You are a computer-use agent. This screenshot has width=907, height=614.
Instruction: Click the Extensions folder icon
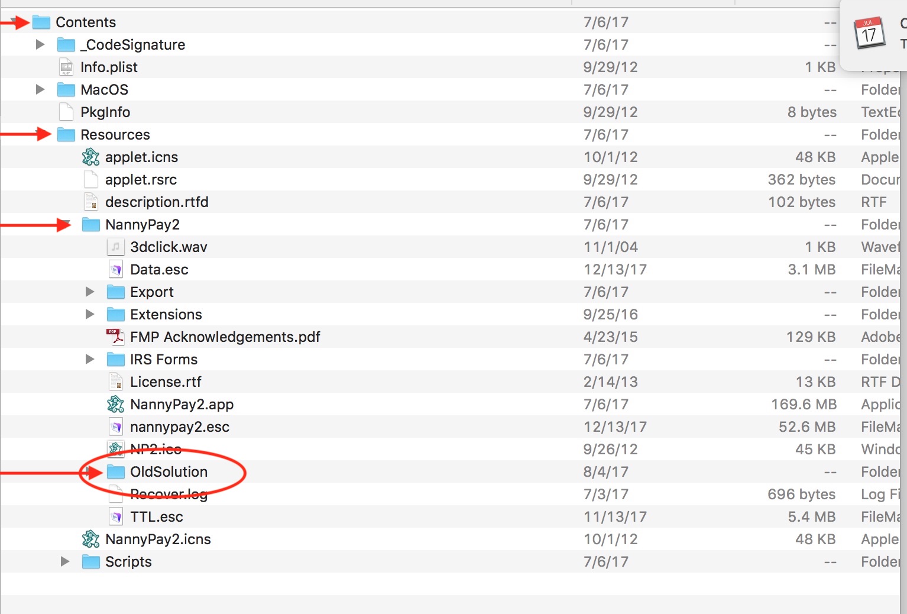(x=116, y=315)
